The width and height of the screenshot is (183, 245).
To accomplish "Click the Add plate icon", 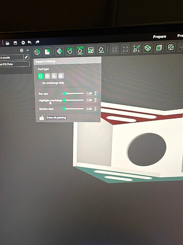I will [x=47, y=52].
